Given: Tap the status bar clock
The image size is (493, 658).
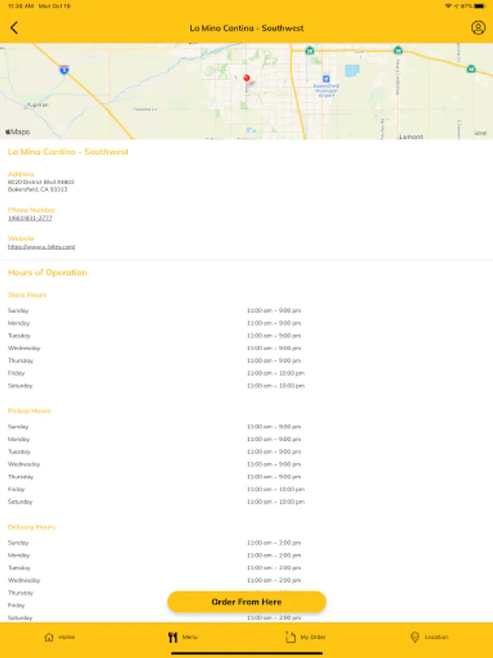Looking at the screenshot, I should [23, 7].
